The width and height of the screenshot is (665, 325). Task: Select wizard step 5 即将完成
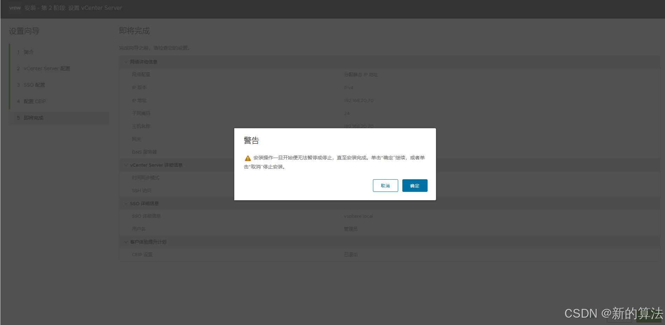click(60, 118)
